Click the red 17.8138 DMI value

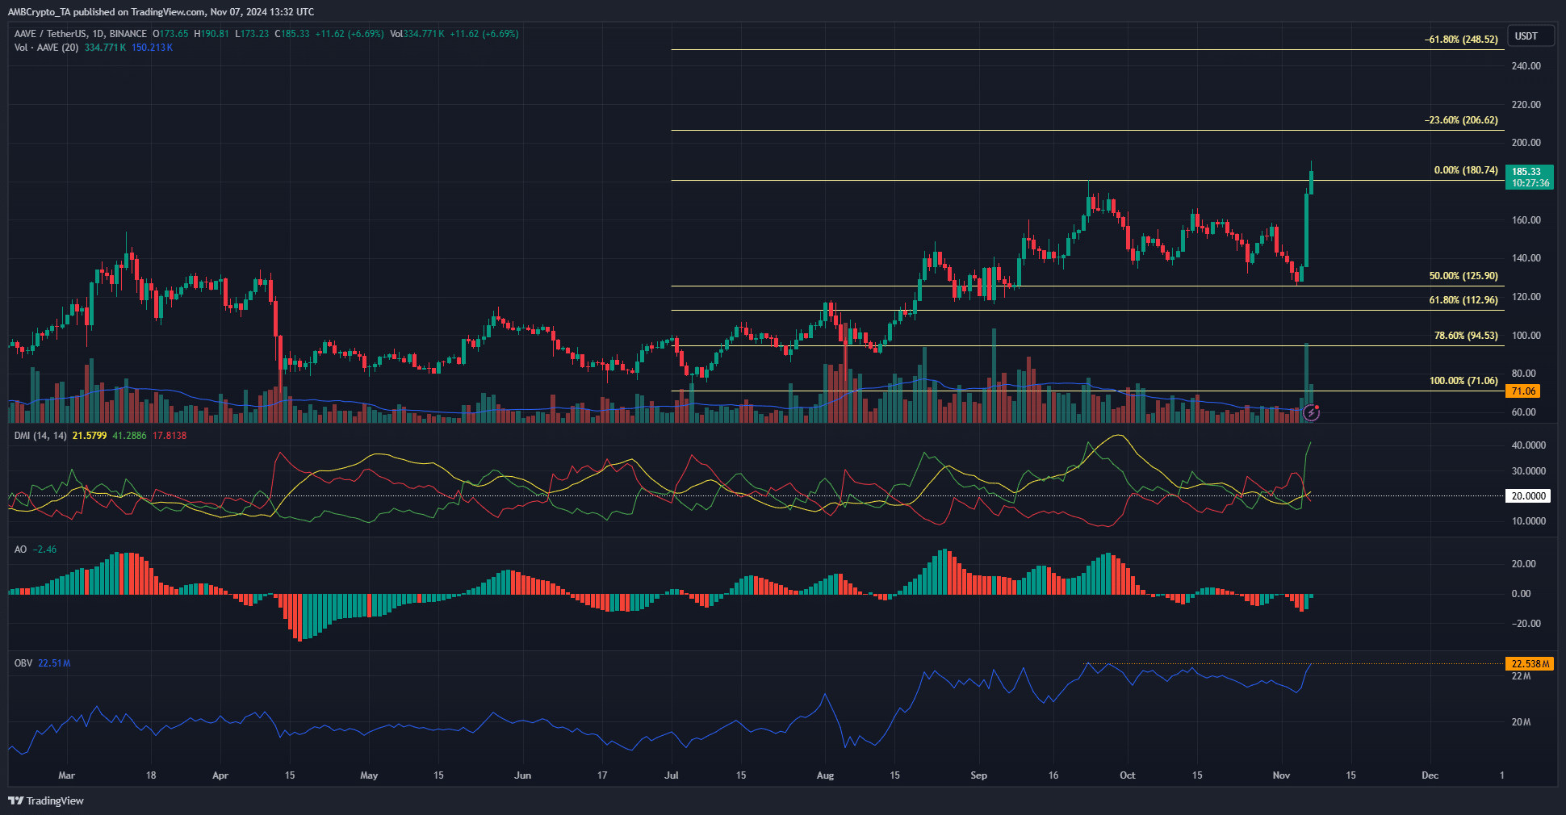point(170,436)
